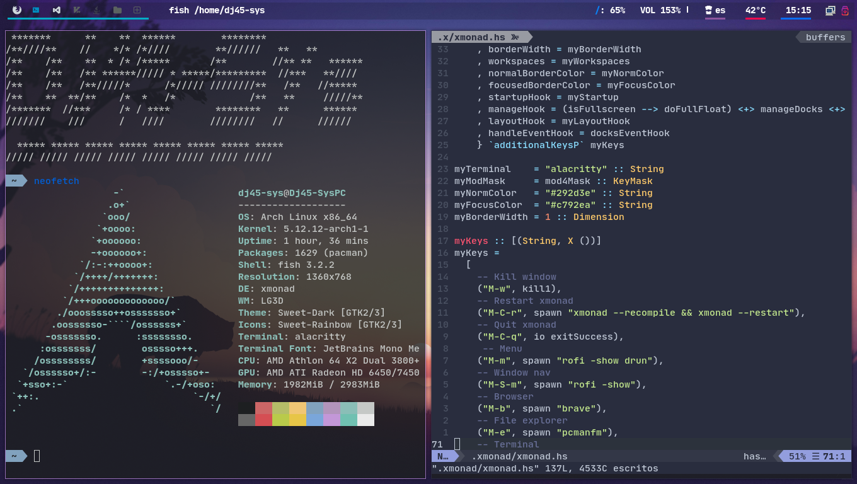Click the 'Terminal Font: JetBrains Mono' line
Screen dimensions: 857x484
(329, 349)
